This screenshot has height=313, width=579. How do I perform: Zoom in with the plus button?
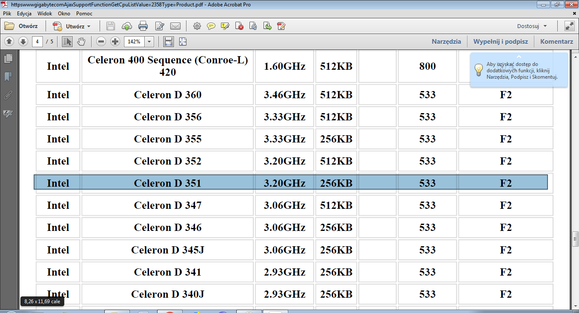115,41
